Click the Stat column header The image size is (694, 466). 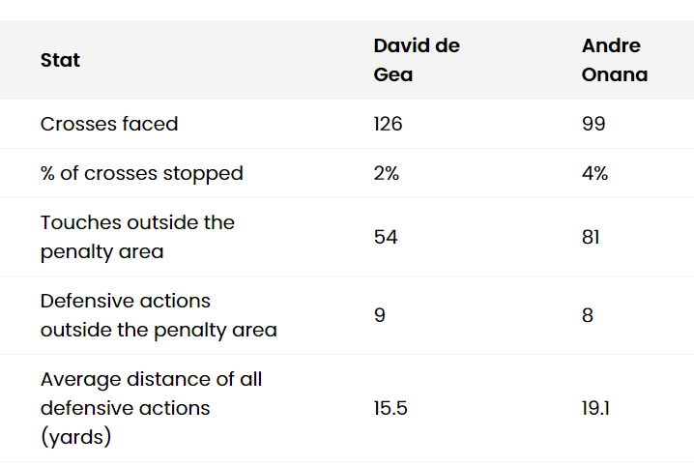60,60
